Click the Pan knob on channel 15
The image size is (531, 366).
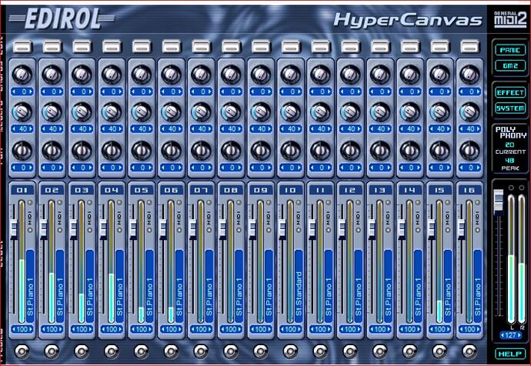pos(439,151)
